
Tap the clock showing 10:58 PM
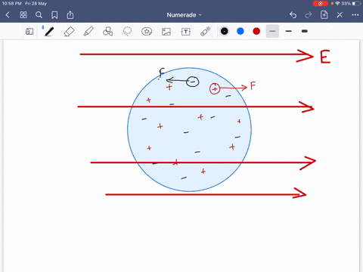point(11,4)
